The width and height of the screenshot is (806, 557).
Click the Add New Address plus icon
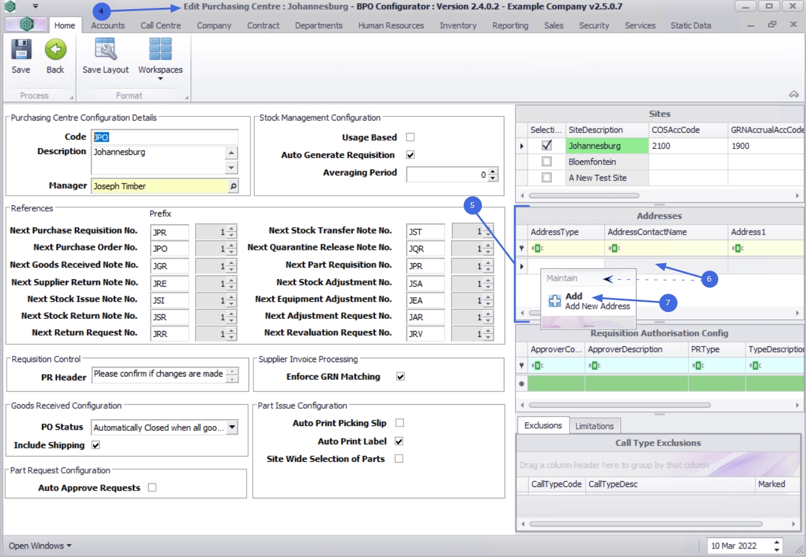[554, 301]
